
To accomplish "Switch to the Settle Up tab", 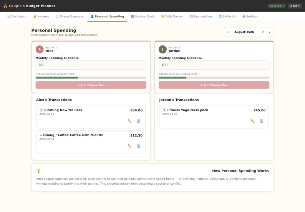I will coord(227,17).
